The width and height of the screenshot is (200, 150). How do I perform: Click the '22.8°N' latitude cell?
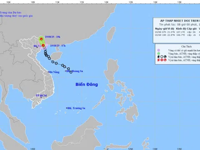[x=171, y=35]
